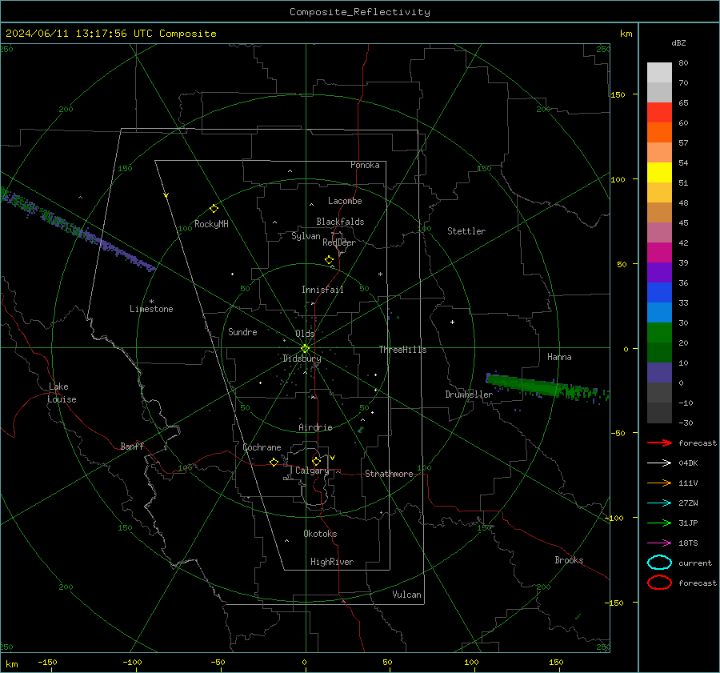Click the magenta 18TS arrow in legend
720x673 pixels.
point(659,543)
